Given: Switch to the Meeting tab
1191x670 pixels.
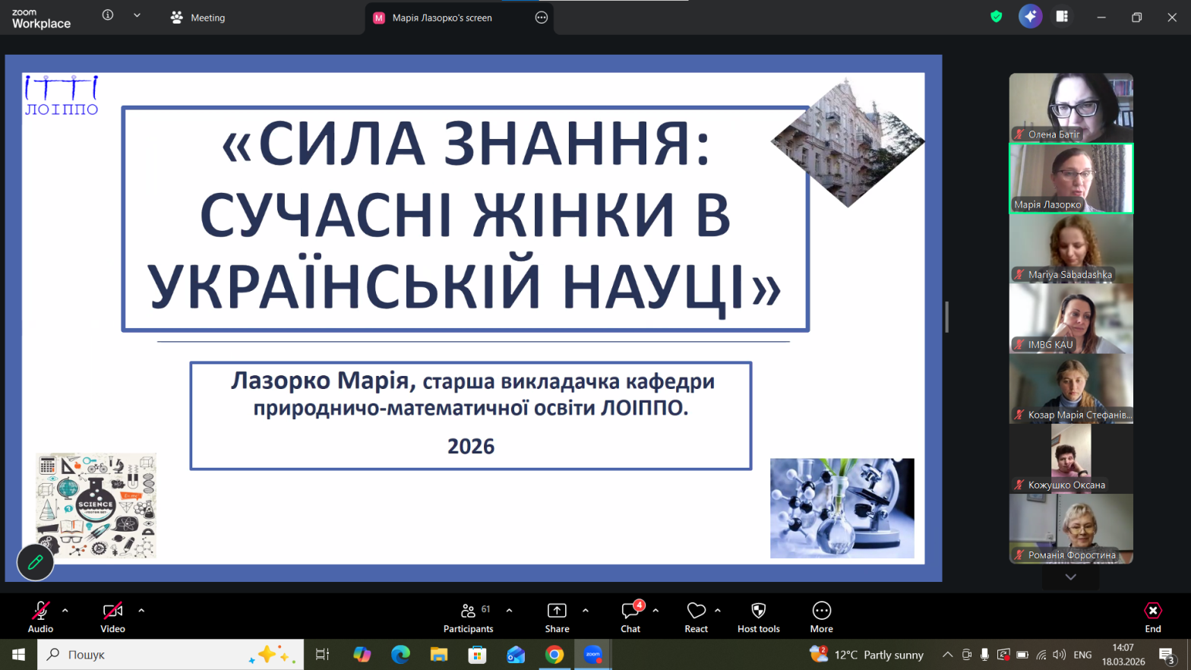Looking at the screenshot, I should tap(198, 17).
